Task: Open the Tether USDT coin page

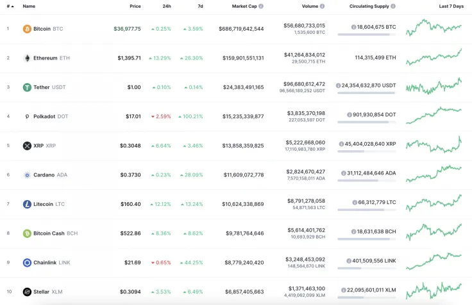Action: [49, 87]
